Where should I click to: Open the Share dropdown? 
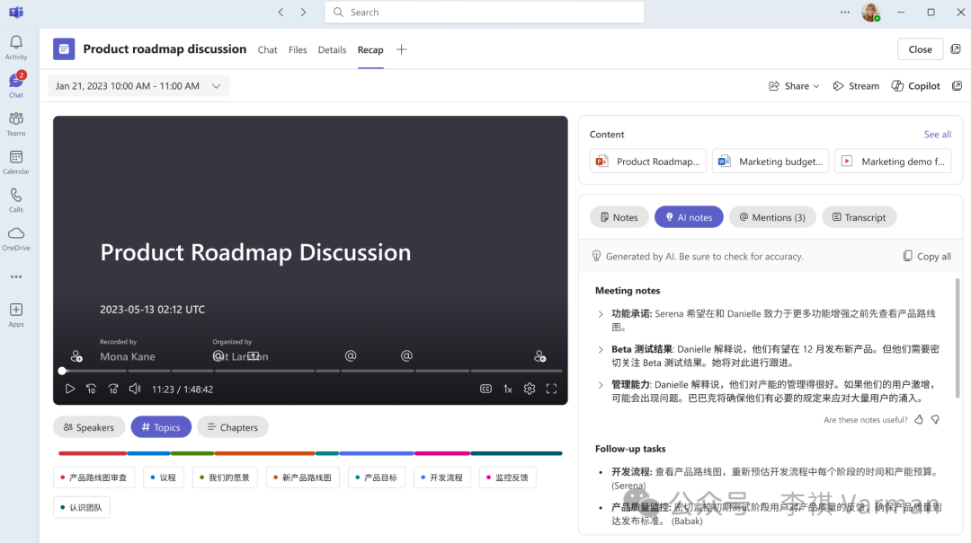point(794,86)
